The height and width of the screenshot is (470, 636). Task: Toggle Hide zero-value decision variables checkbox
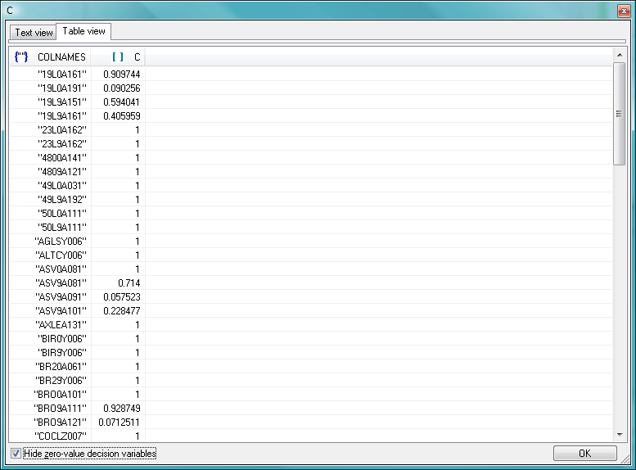16,453
